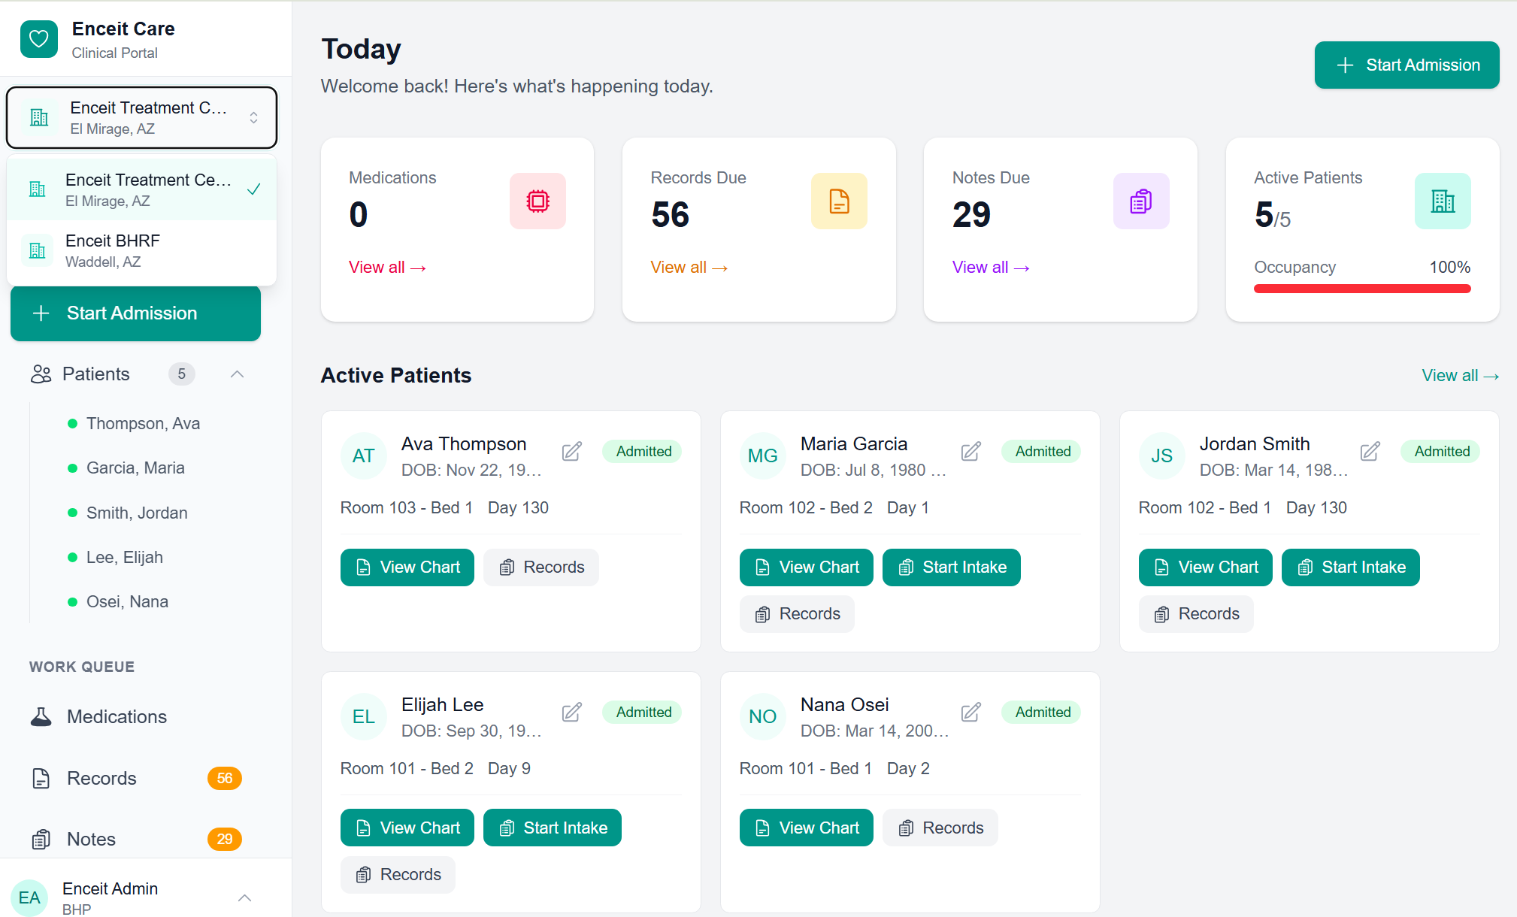Follow Records Due View all link
1517x917 pixels.
click(689, 267)
